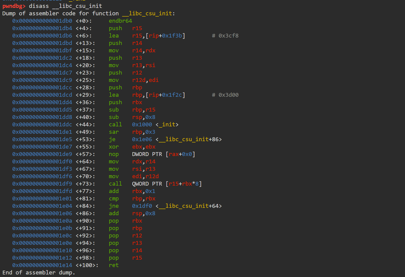Viewport: 405px width, 277px height.
Task: Click the '# 0x3cf8' comment
Action: (225, 35)
